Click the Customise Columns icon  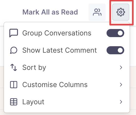[x=14, y=85]
